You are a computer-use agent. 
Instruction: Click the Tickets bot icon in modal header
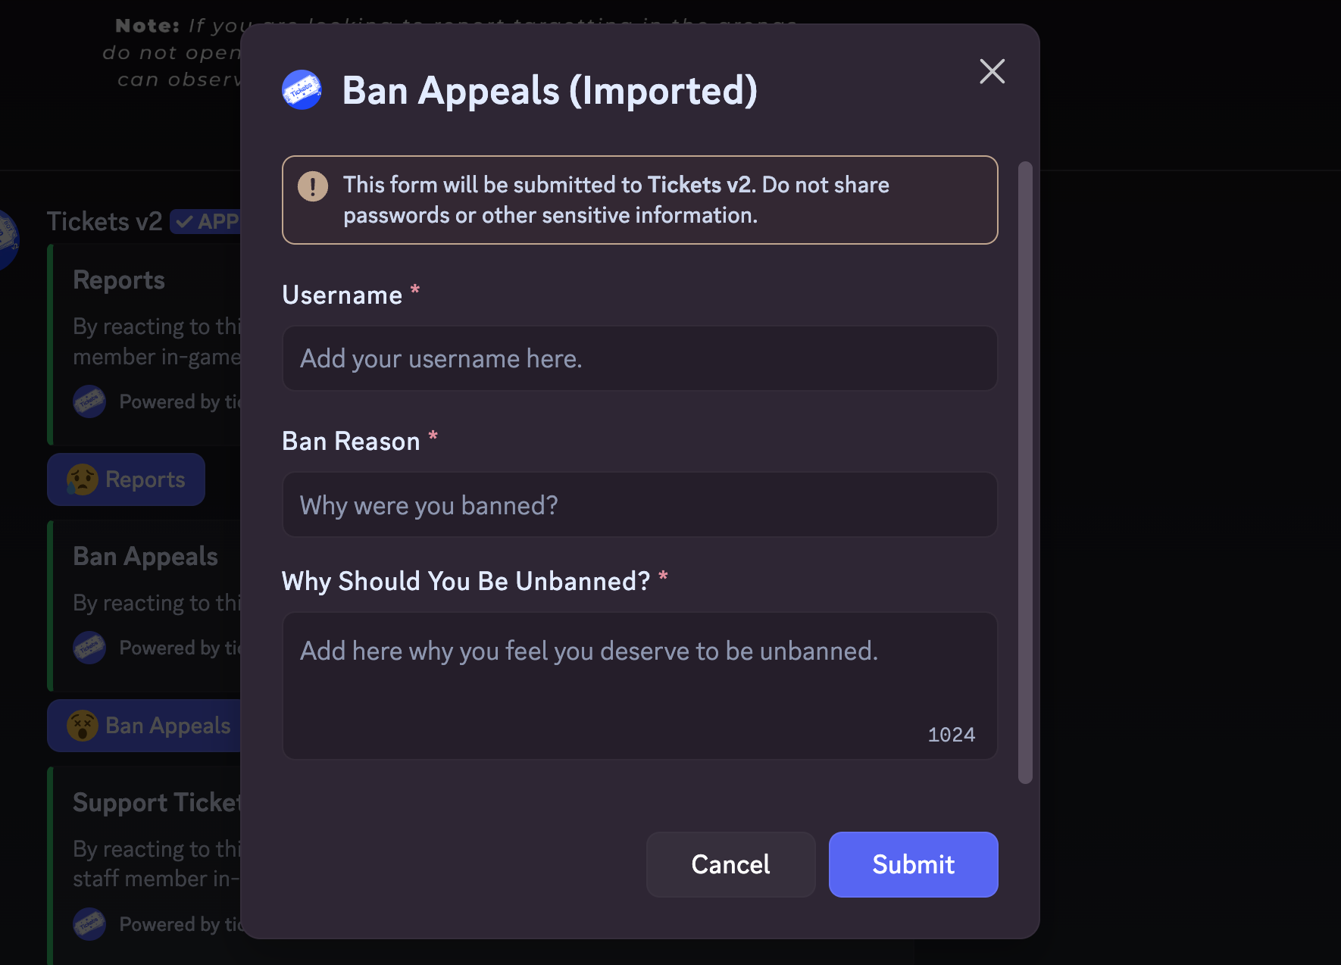click(x=302, y=90)
